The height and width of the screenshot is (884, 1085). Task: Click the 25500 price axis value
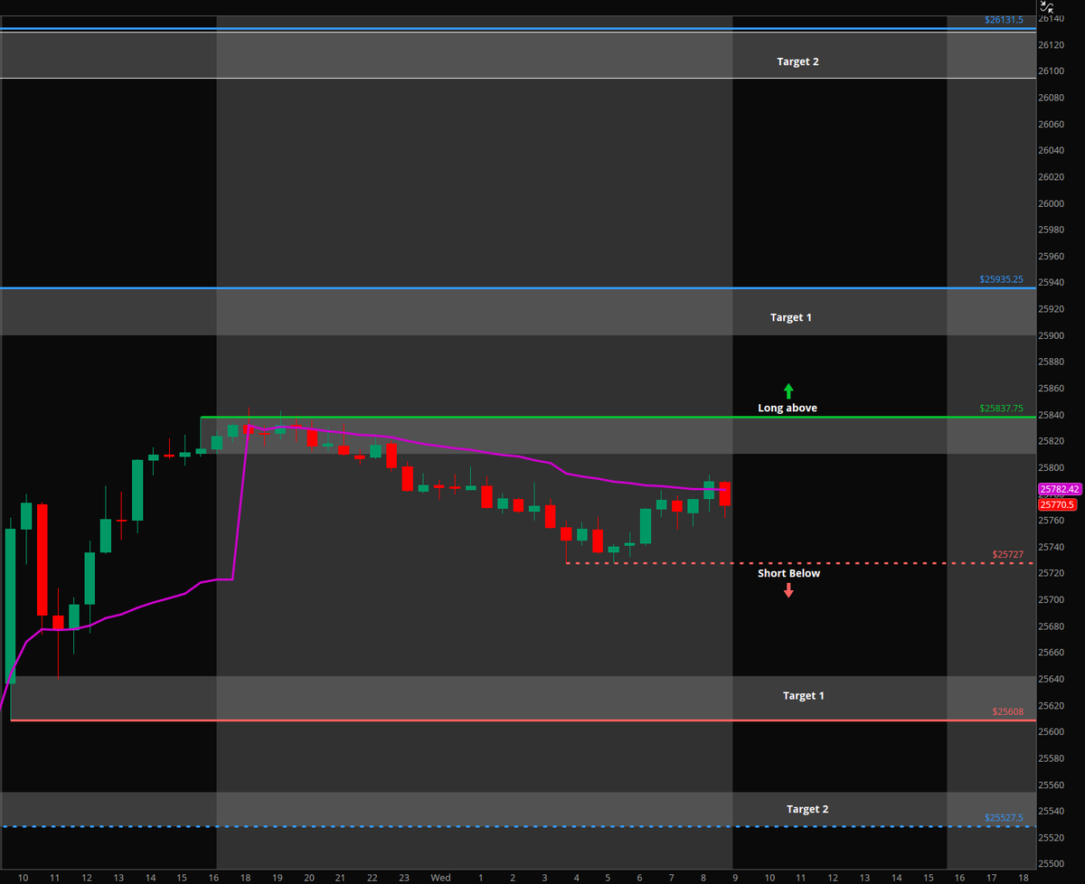(1052, 863)
